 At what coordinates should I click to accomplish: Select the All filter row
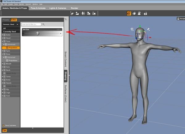pos(11,28)
